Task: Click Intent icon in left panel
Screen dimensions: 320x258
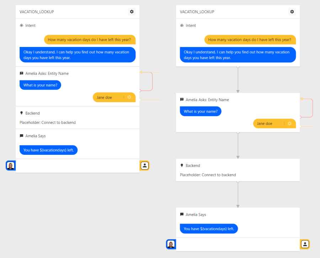Action: 21,26
